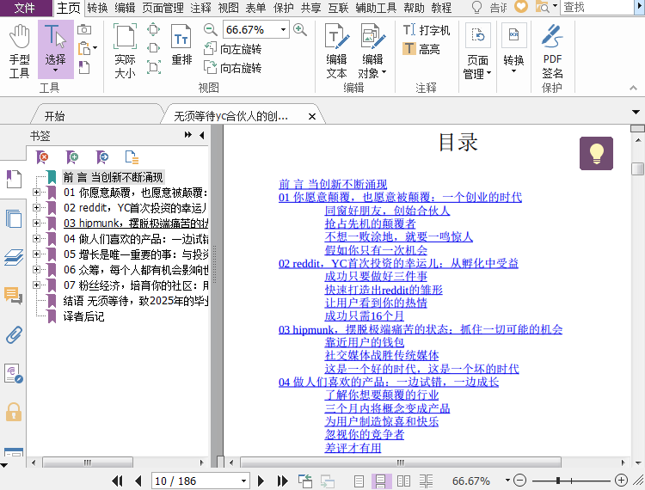Click the Actual Size button
The height and width of the screenshot is (490, 645).
(125, 51)
